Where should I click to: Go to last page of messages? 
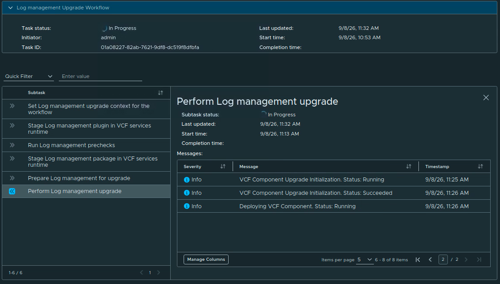(479, 260)
